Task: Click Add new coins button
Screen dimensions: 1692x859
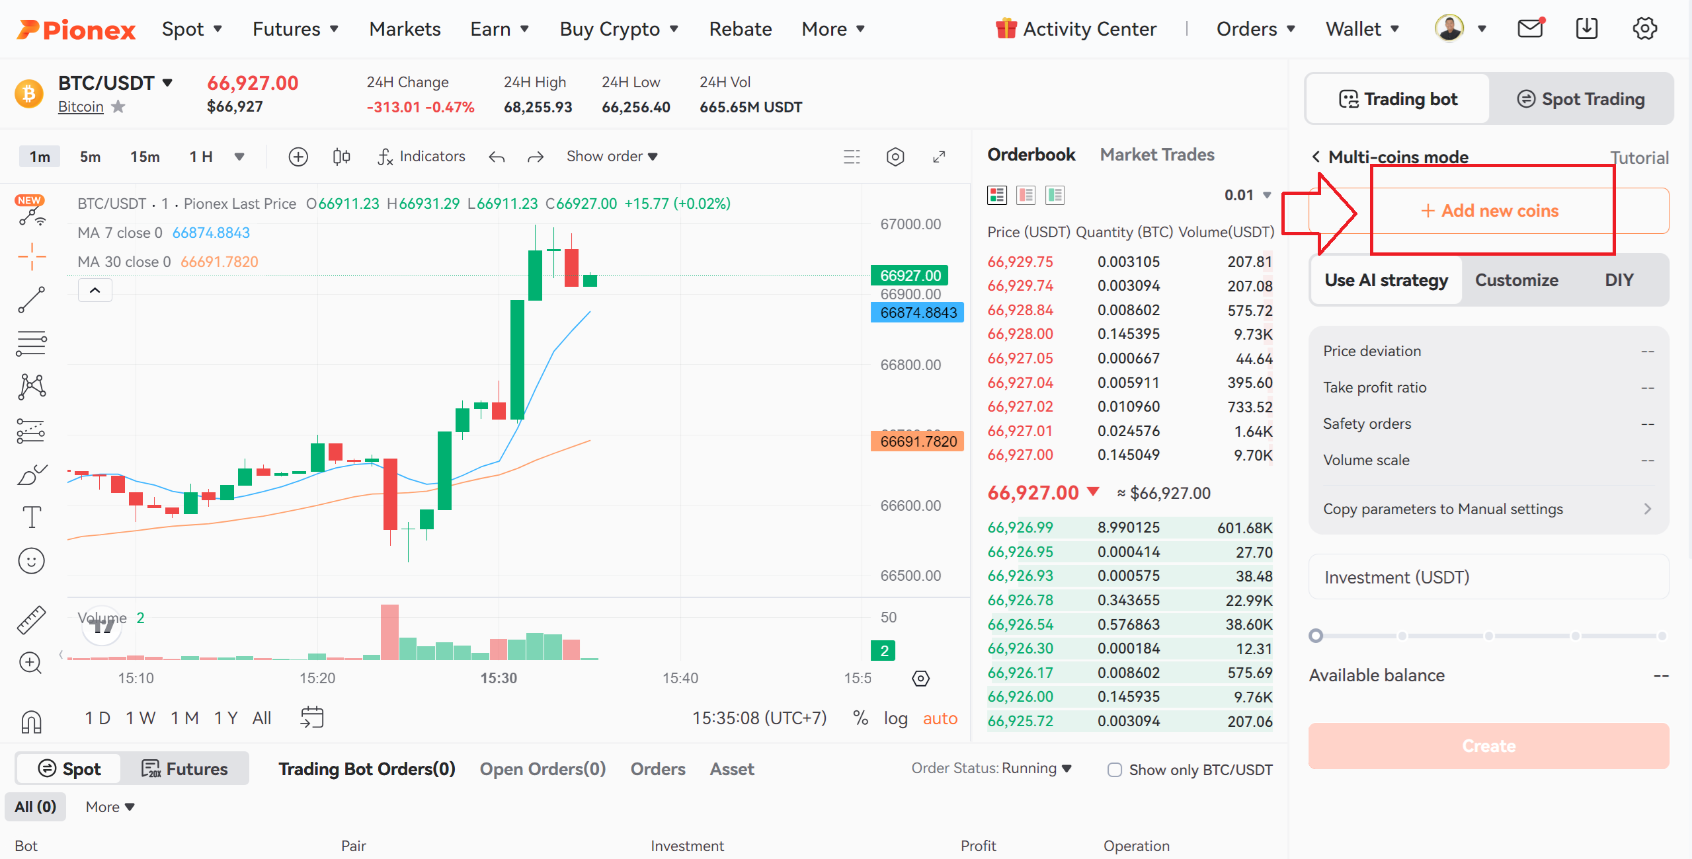Action: [x=1489, y=211]
